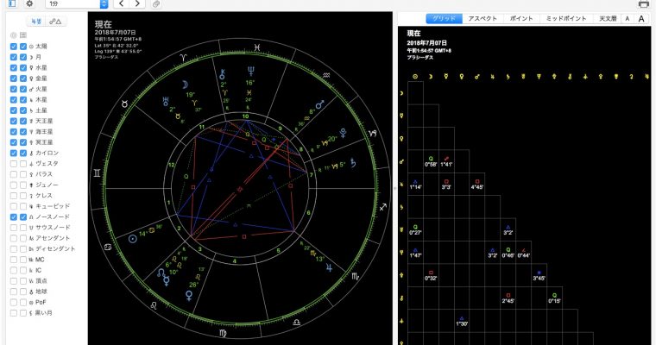Click the 1°14' aspect grid cell
The height and width of the screenshot is (345, 656).
point(415,185)
